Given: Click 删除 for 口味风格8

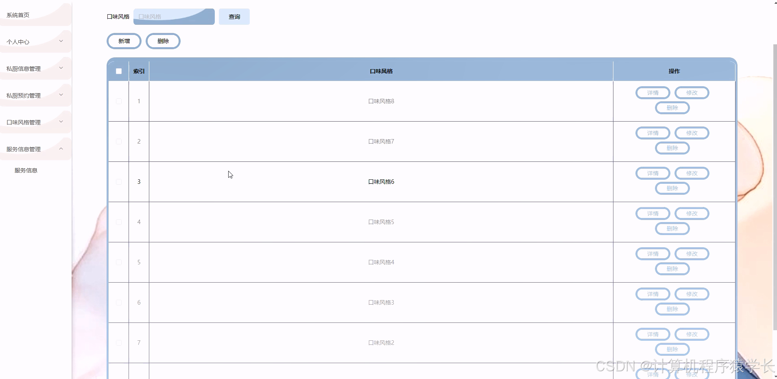Looking at the screenshot, I should [672, 108].
